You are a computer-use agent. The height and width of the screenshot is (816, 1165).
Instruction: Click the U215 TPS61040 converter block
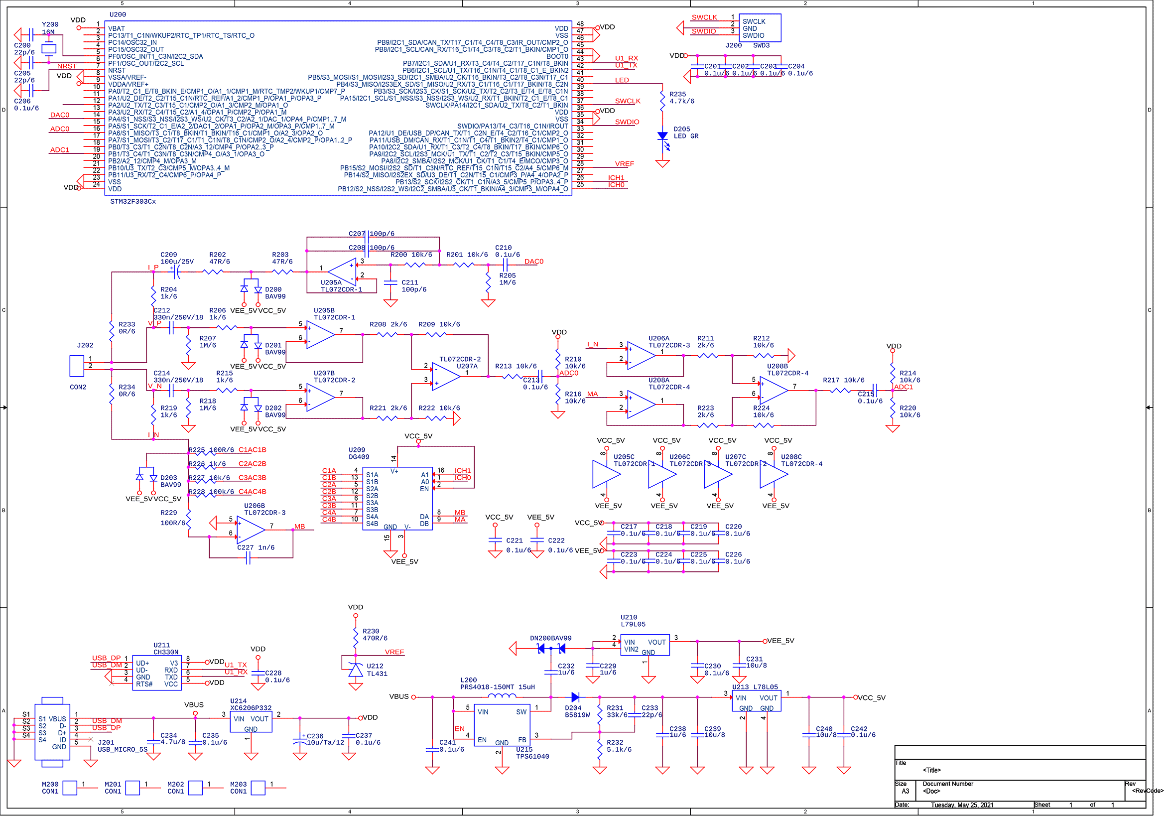[502, 726]
